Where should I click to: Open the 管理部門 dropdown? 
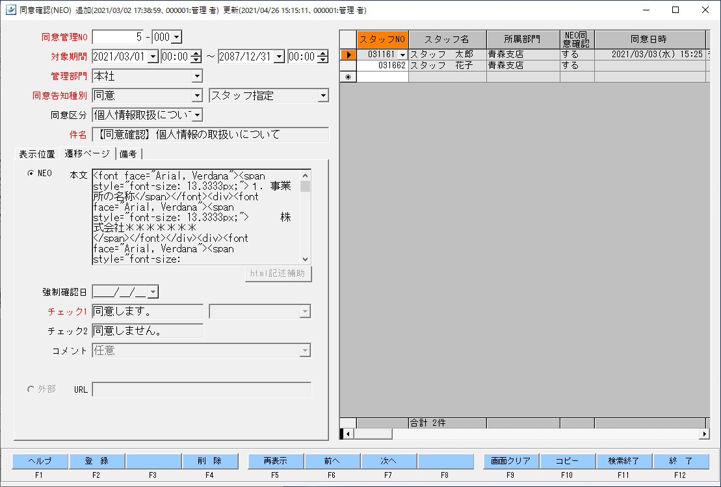(198, 77)
